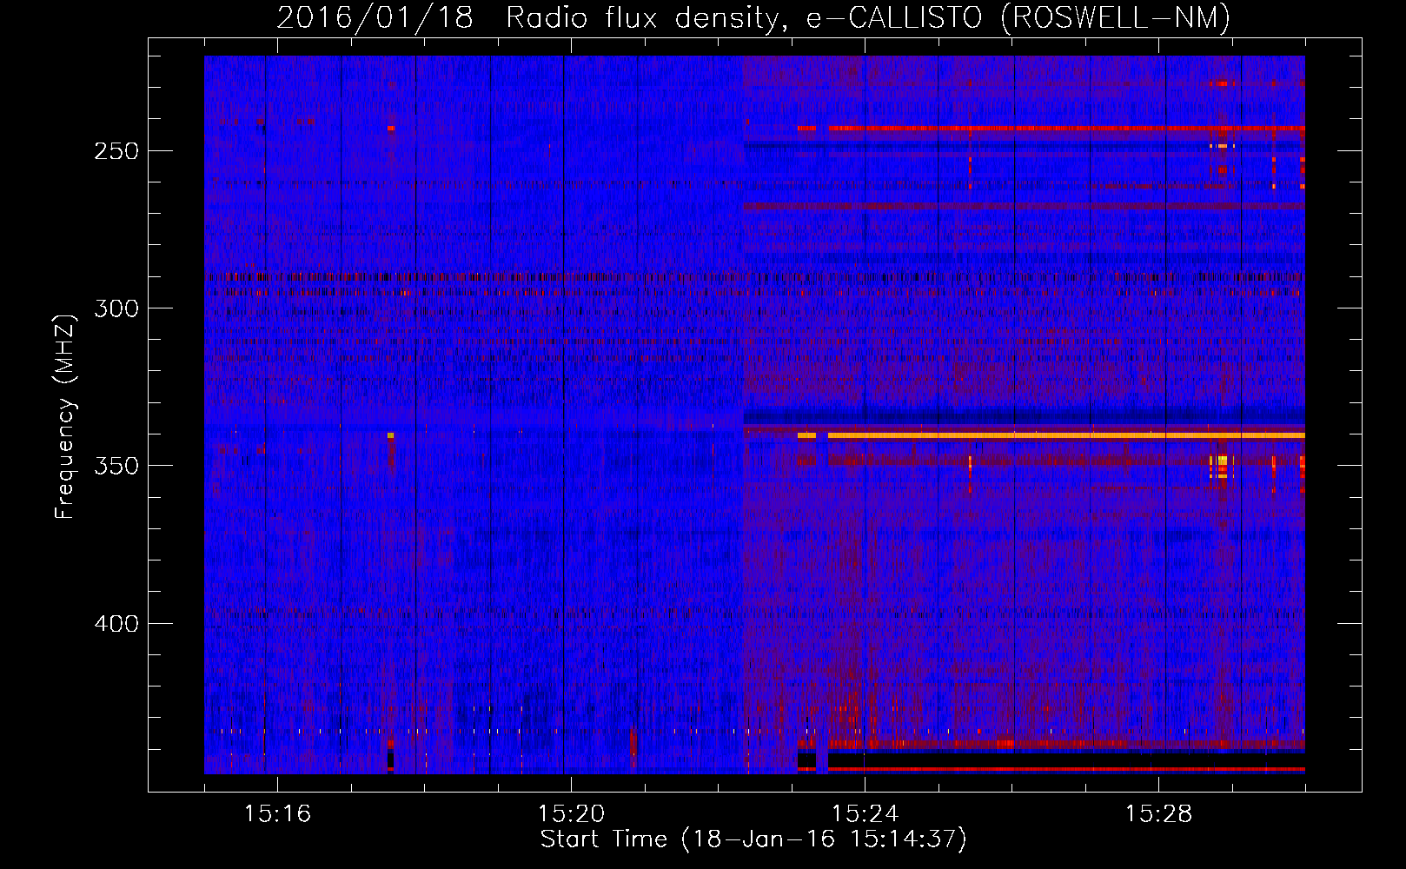The height and width of the screenshot is (869, 1406).
Task: Click the '250' frequency tick label
Action: pos(116,151)
